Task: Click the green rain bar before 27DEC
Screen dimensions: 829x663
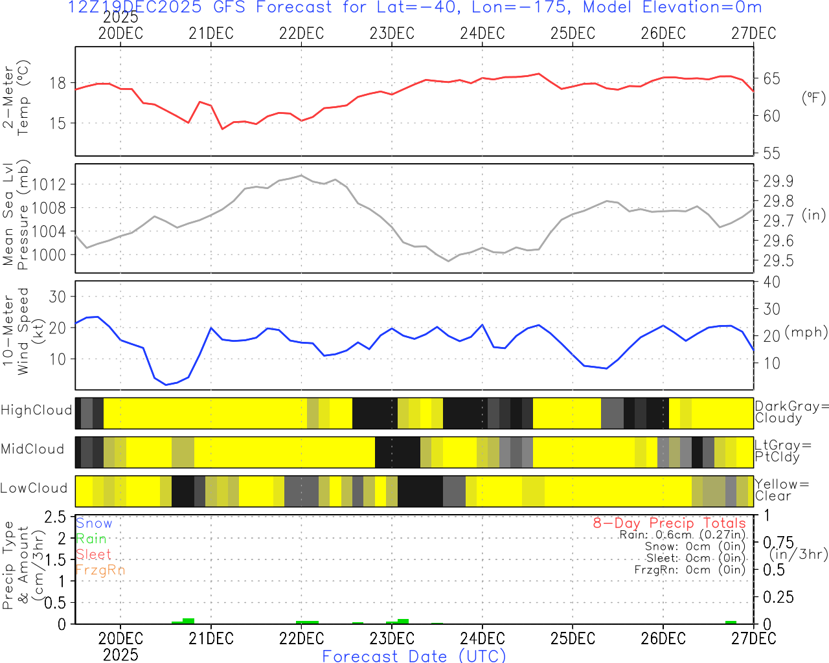Action: [731, 622]
